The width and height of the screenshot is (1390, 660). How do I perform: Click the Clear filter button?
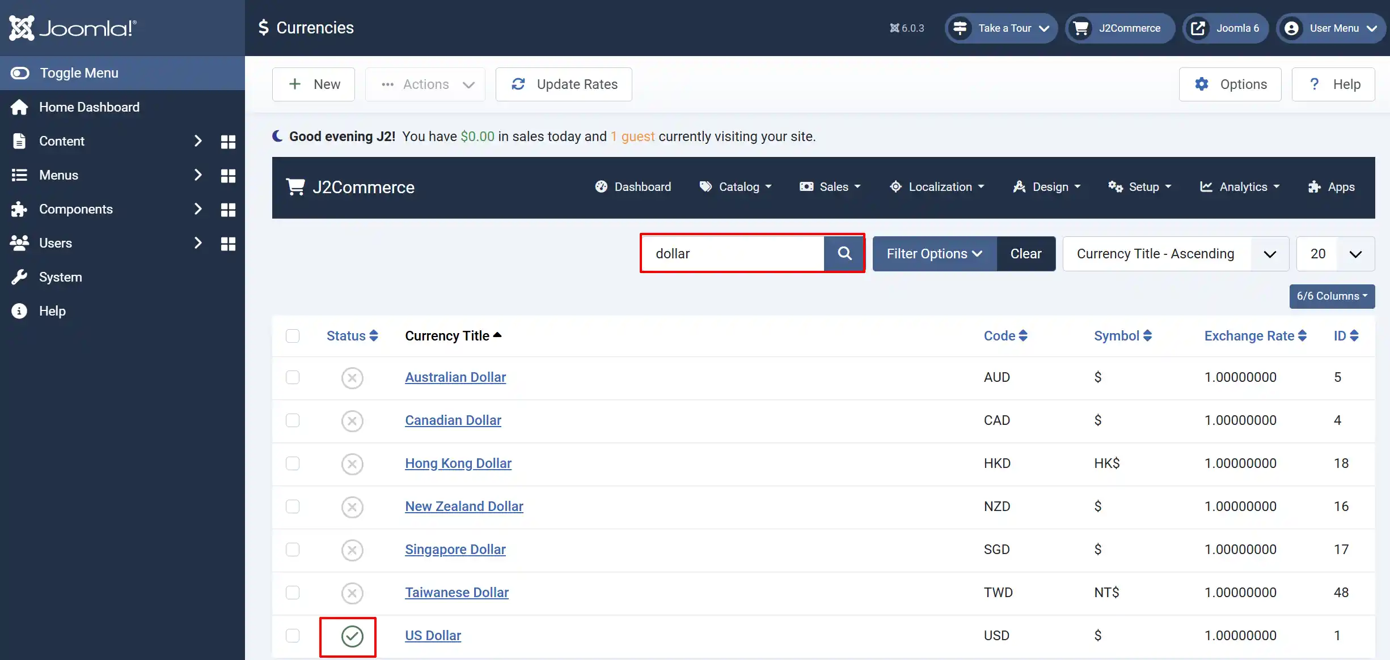point(1026,254)
